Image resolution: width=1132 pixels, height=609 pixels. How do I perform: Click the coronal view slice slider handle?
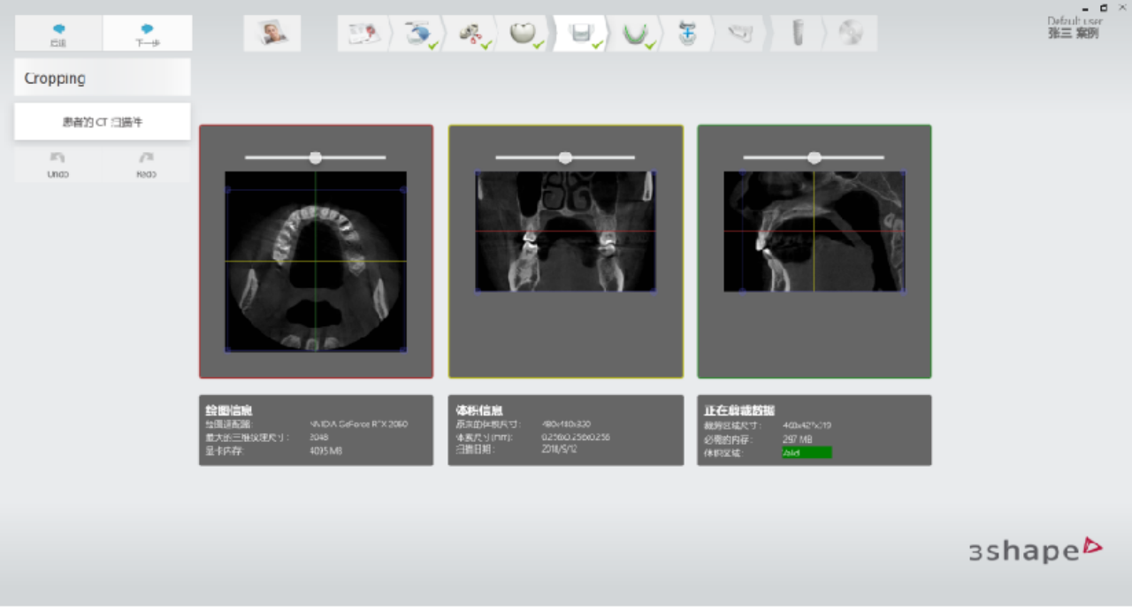pos(565,157)
